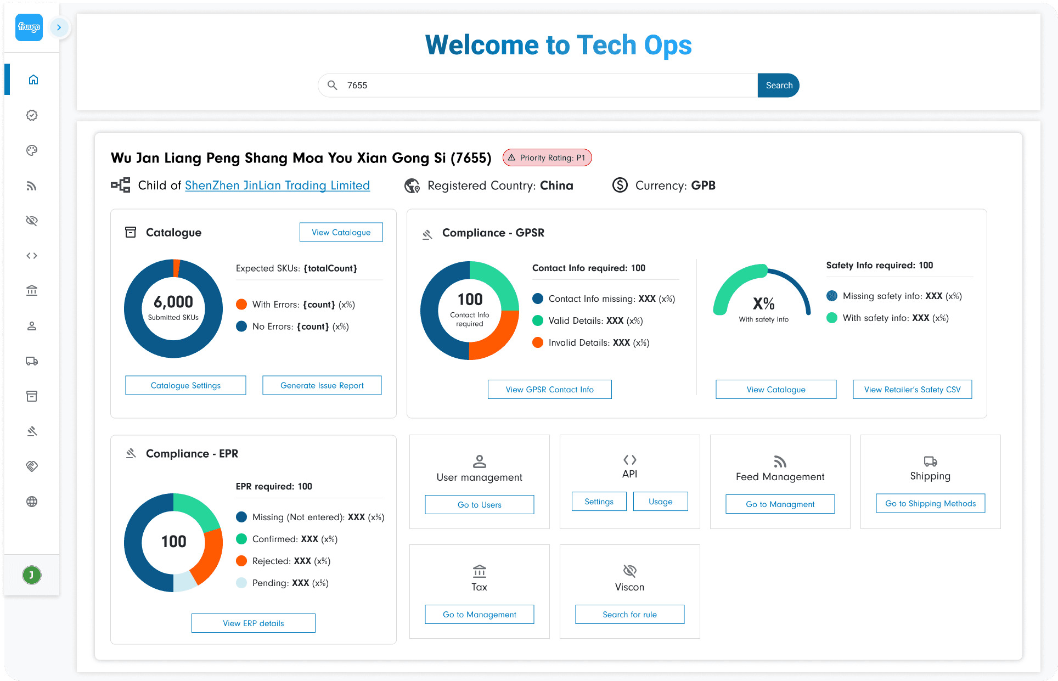The image size is (1058, 681).
Task: Click the gavel compliance sidebar icon
Action: [32, 431]
